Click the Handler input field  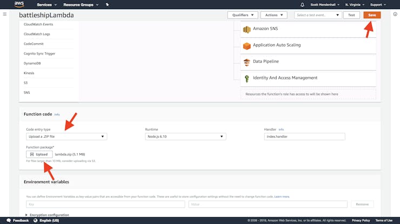[x=304, y=137]
